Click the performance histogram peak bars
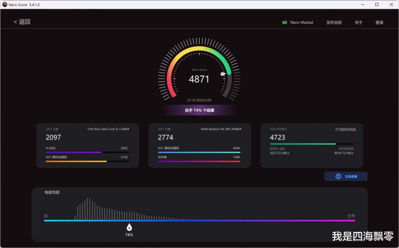This screenshot has width=399, height=248. (x=88, y=209)
